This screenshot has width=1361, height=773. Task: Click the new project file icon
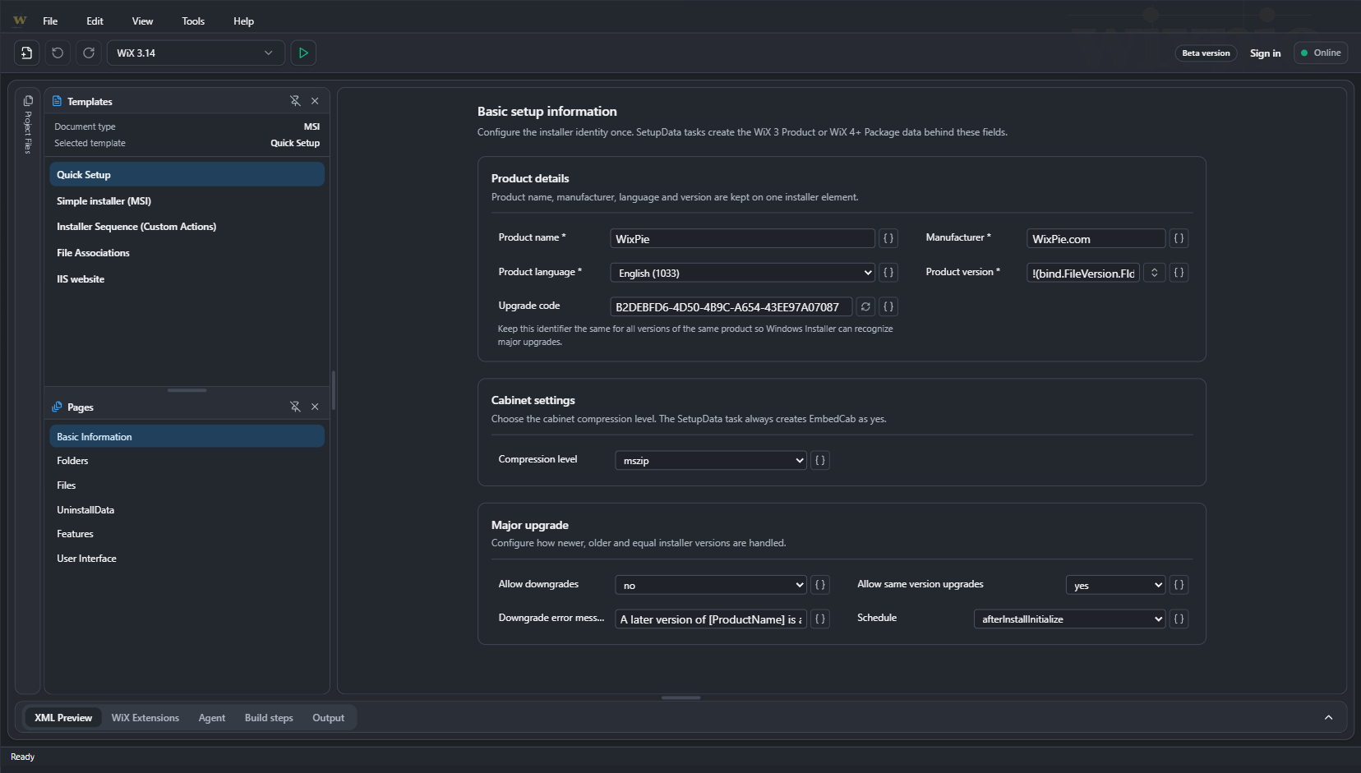pyautogui.click(x=26, y=53)
